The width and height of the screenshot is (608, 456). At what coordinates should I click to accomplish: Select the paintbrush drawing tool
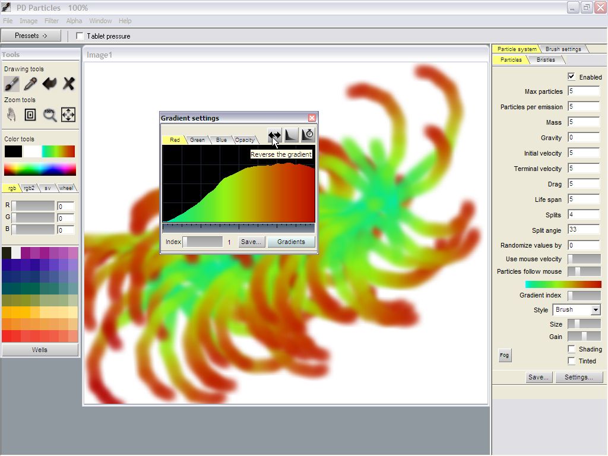(x=12, y=84)
